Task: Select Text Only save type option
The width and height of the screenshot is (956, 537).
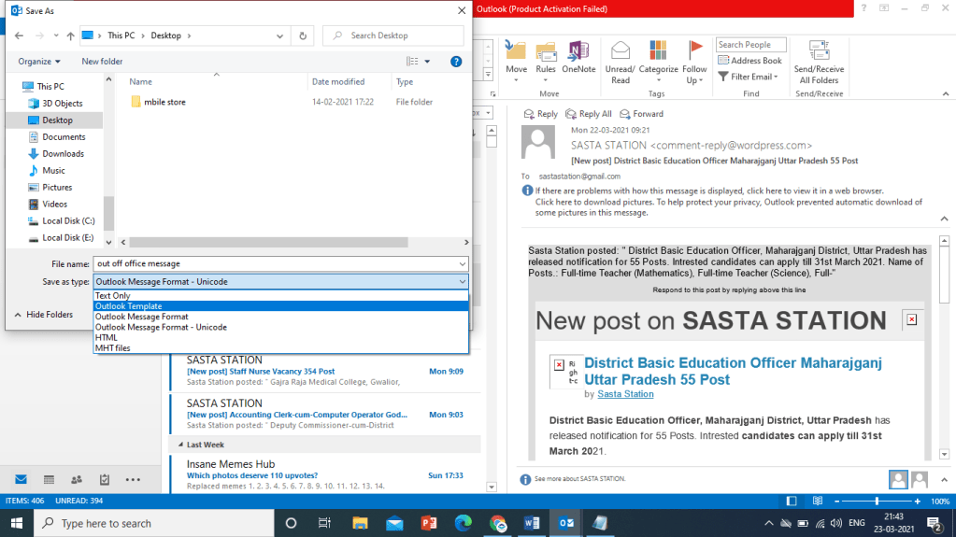Action: coord(113,296)
